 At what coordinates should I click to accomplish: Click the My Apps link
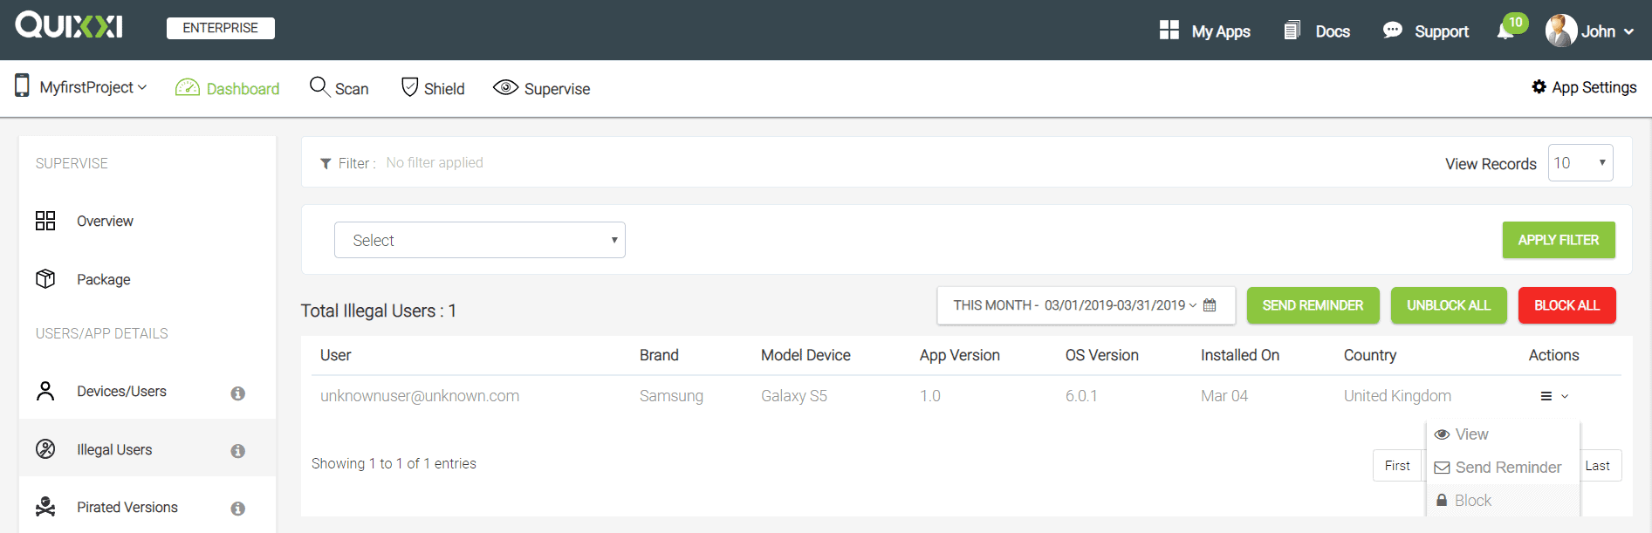click(1221, 31)
